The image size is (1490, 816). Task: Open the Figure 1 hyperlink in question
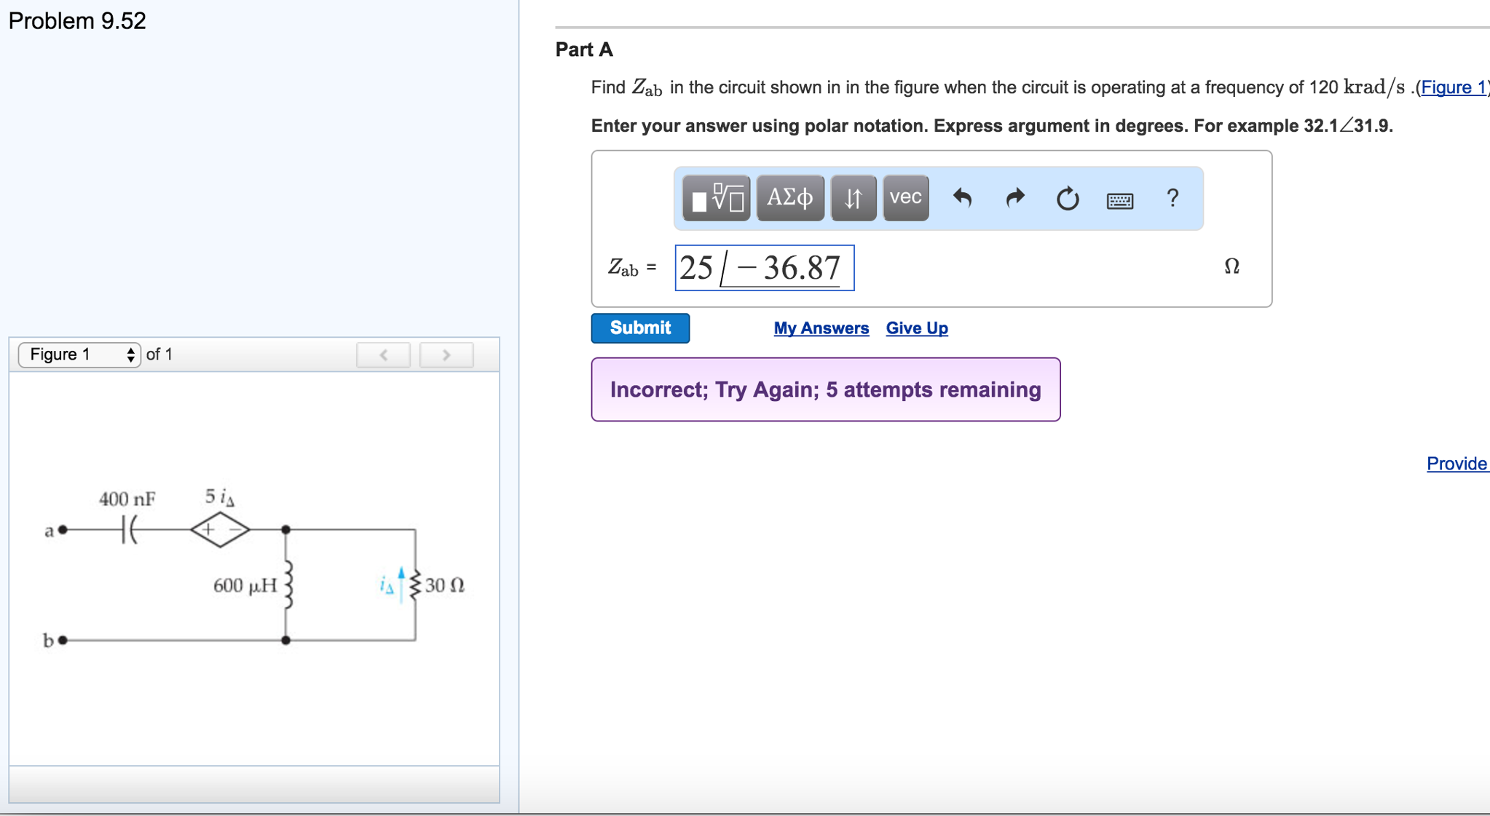(1453, 88)
